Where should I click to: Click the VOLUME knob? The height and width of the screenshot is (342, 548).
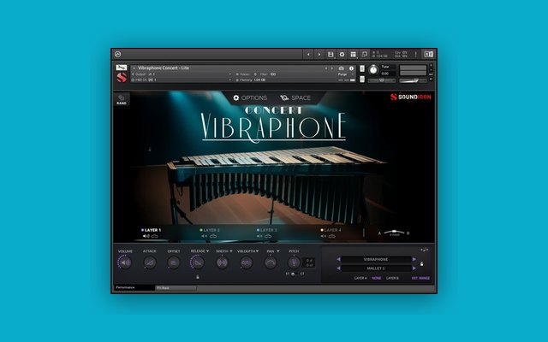pyautogui.click(x=125, y=262)
